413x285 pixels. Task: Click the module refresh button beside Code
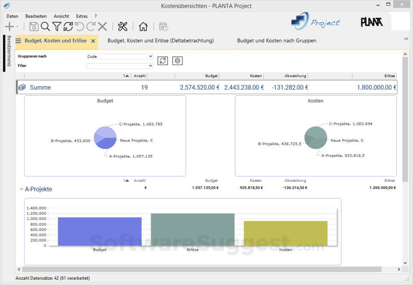point(163,61)
